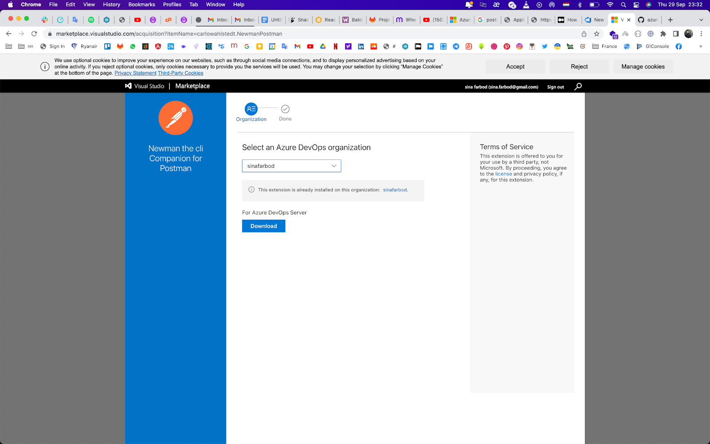Open the GitLab bookmark icon
710x444 pixels.
(x=120, y=46)
